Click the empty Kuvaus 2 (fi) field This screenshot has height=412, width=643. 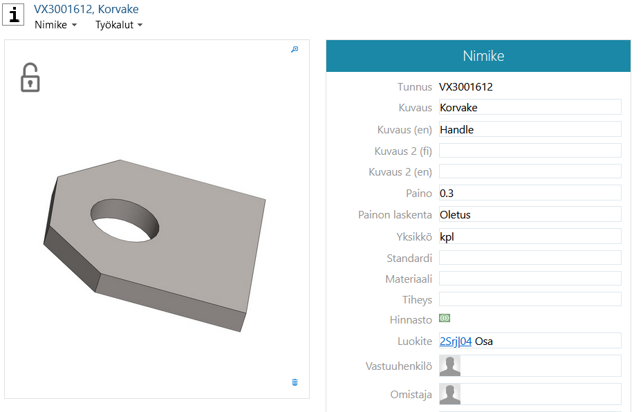coord(530,151)
